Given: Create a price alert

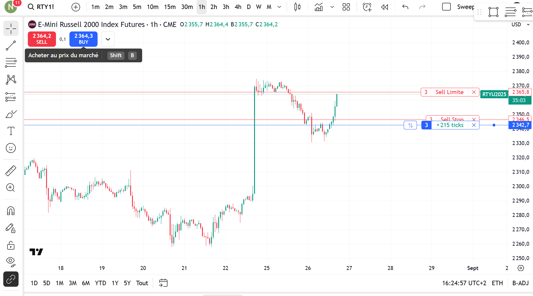Looking at the screenshot, I should [367, 7].
